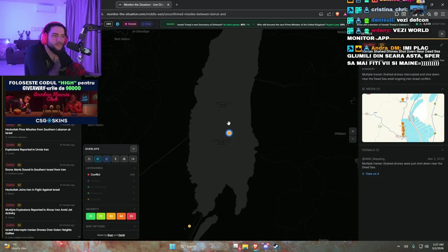Open the Kalshi ticker badge
448x252 pixels.
point(170,24)
